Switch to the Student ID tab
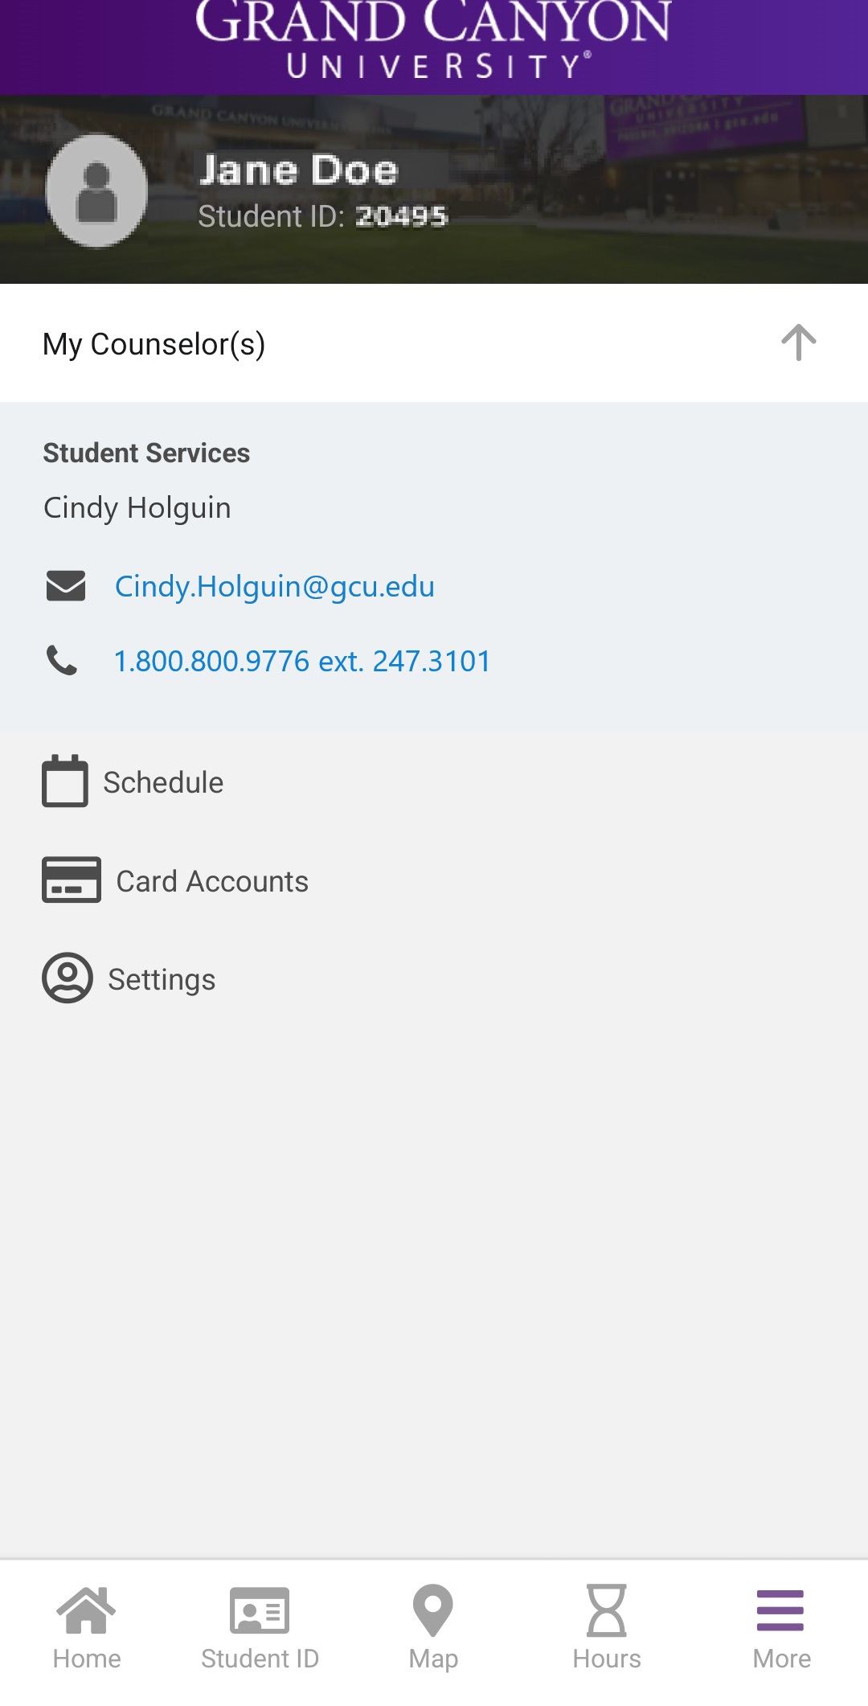The width and height of the screenshot is (868, 1706). tap(260, 1627)
